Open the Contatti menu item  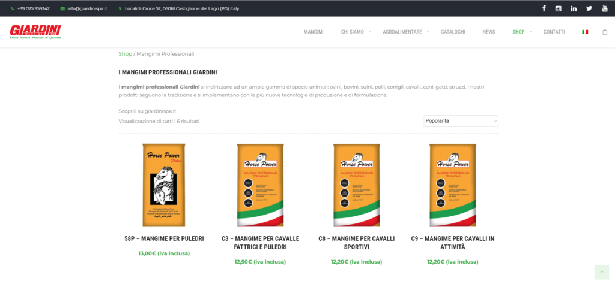tap(554, 32)
